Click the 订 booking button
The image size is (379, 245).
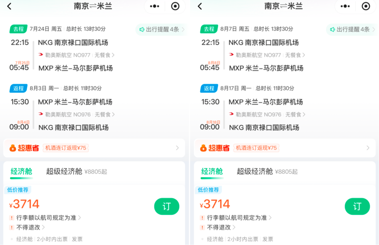pyautogui.click(x=167, y=206)
